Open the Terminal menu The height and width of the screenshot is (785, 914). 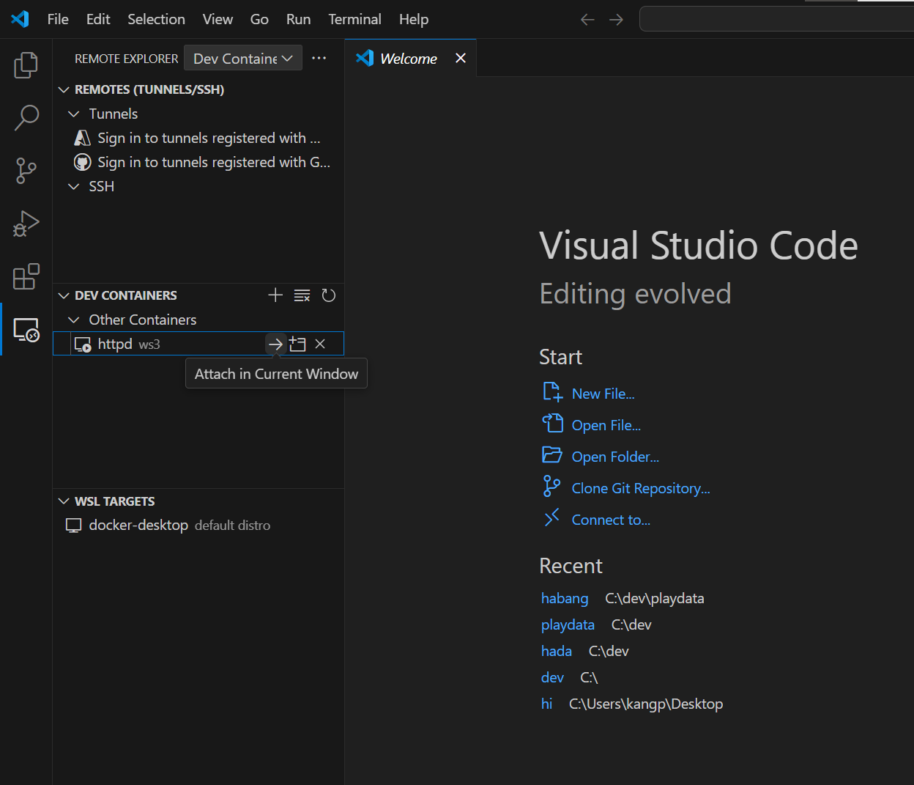pyautogui.click(x=354, y=19)
